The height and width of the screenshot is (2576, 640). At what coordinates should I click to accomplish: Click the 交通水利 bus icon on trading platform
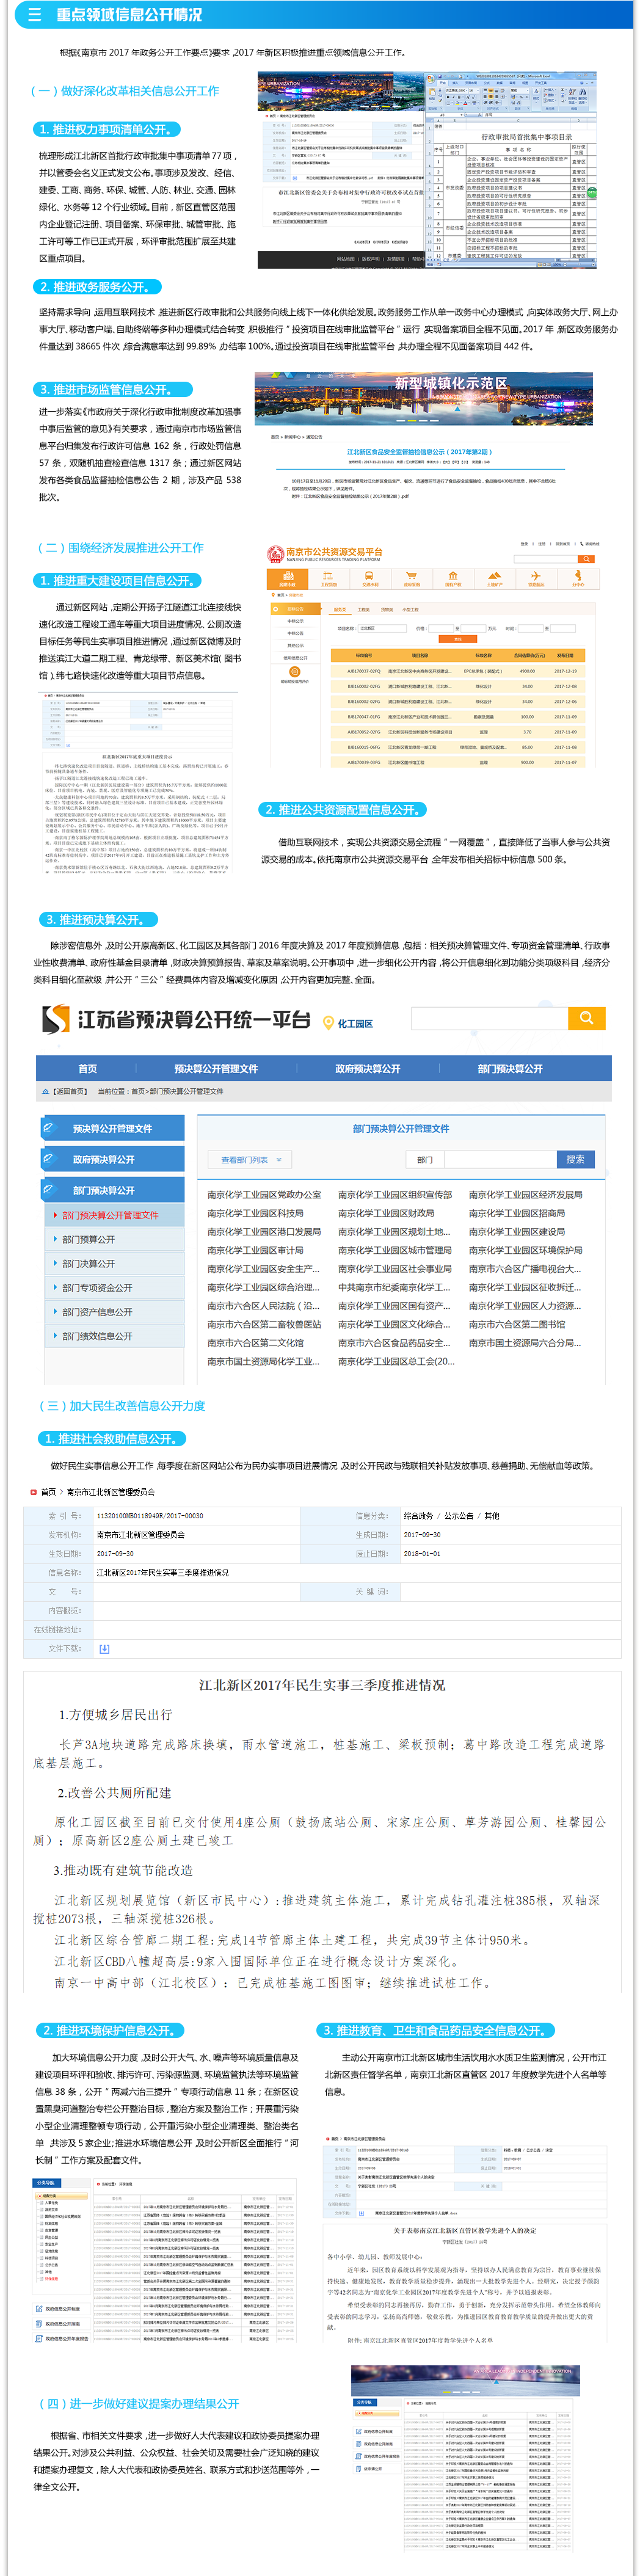pos(370,577)
